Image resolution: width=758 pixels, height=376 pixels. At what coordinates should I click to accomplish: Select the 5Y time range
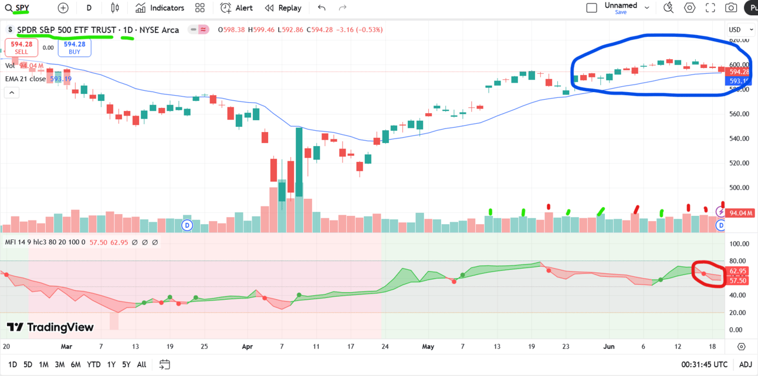(126, 364)
